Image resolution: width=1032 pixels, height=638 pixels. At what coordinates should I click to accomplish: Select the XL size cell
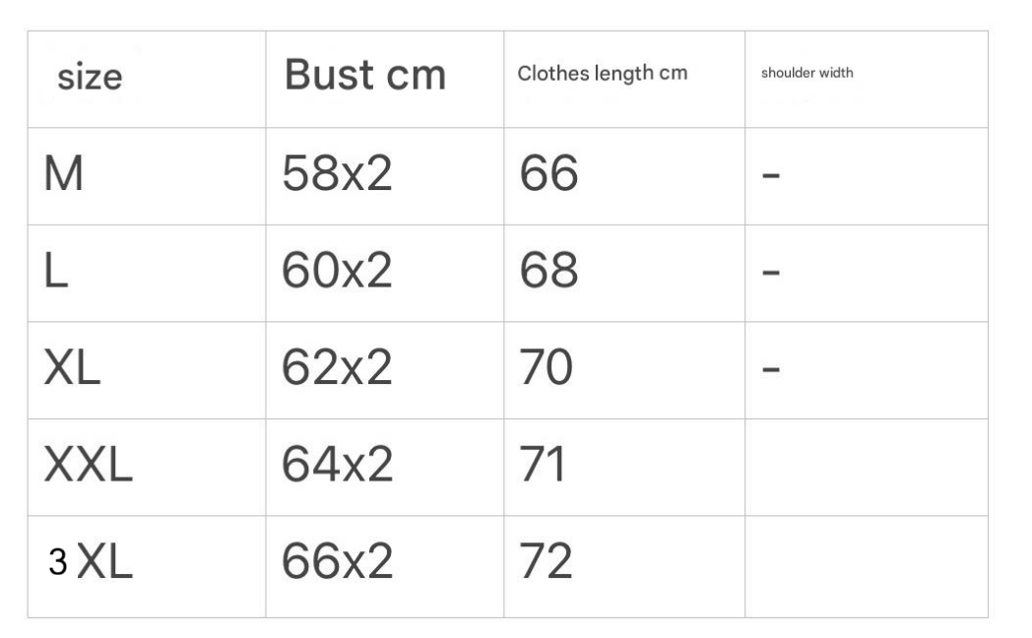tap(72, 369)
